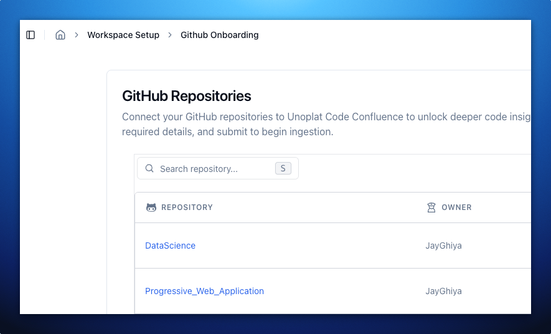551x334 pixels.
Task: Click the GitHub Repositories heading
Action: [x=187, y=96]
